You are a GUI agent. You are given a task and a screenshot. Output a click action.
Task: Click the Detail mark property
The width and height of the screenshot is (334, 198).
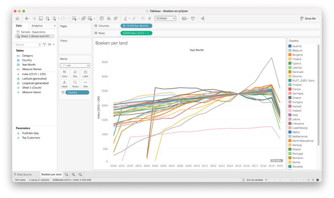64,84
